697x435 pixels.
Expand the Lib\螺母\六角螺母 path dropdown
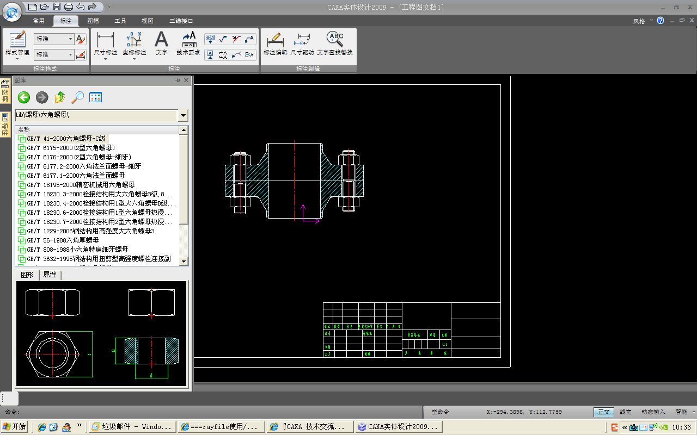point(183,115)
